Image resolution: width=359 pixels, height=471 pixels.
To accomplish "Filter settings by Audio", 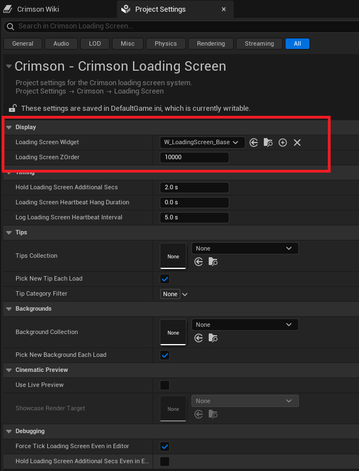I will coord(61,43).
